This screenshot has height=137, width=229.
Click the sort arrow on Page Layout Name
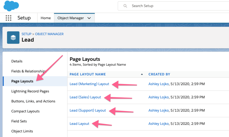[142, 74]
